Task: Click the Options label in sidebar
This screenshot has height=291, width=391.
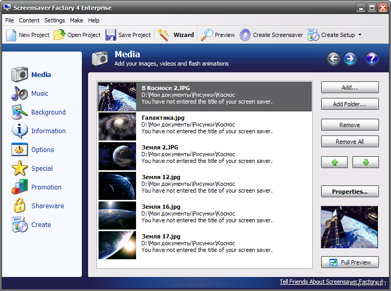Action: (x=43, y=149)
